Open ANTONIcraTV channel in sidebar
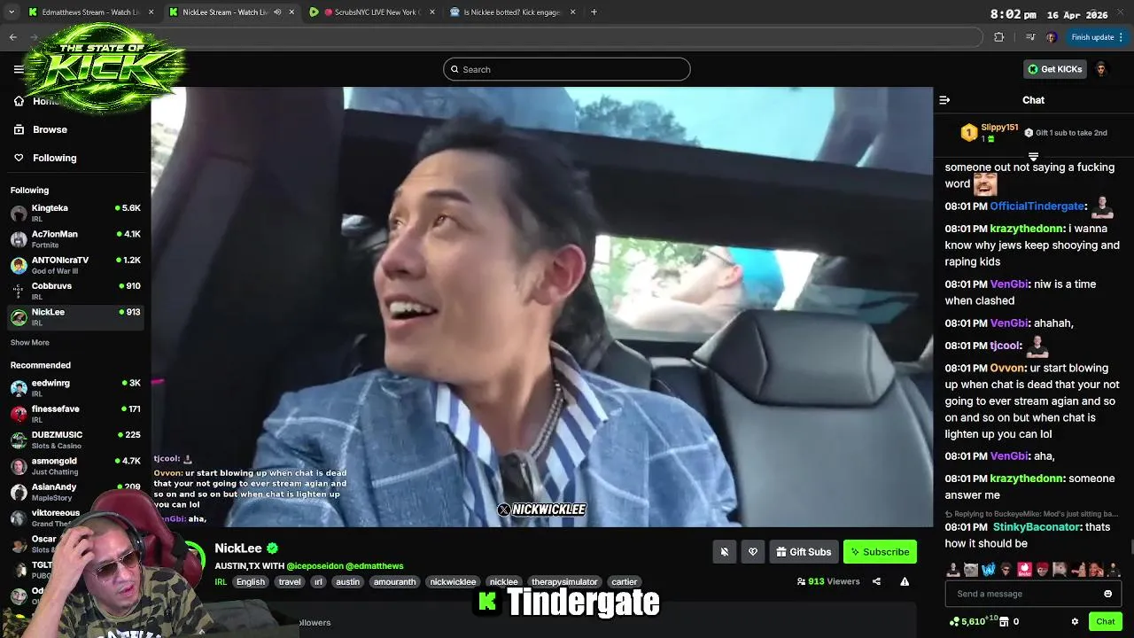This screenshot has width=1134, height=638. (x=75, y=265)
